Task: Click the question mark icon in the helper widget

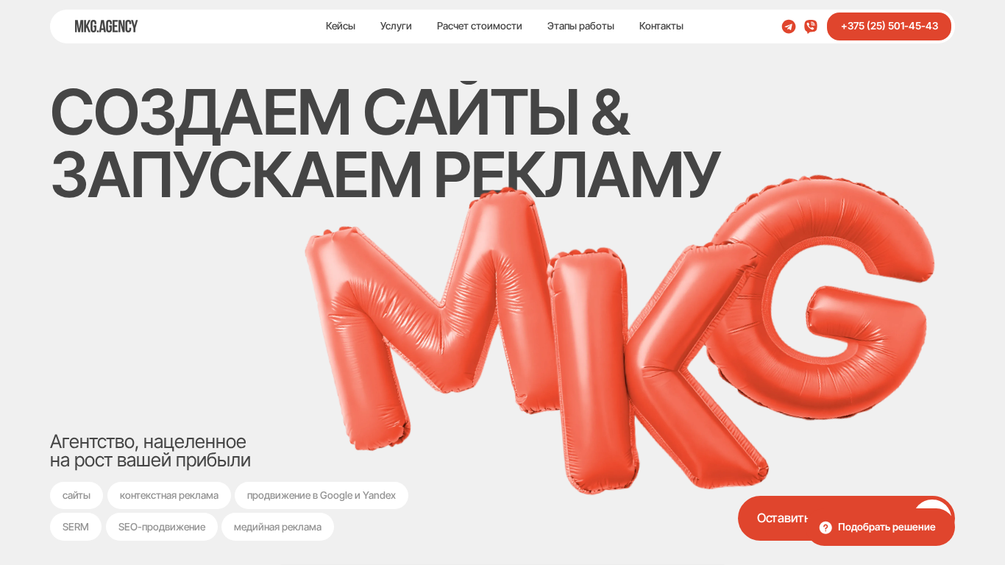Action: 825,527
